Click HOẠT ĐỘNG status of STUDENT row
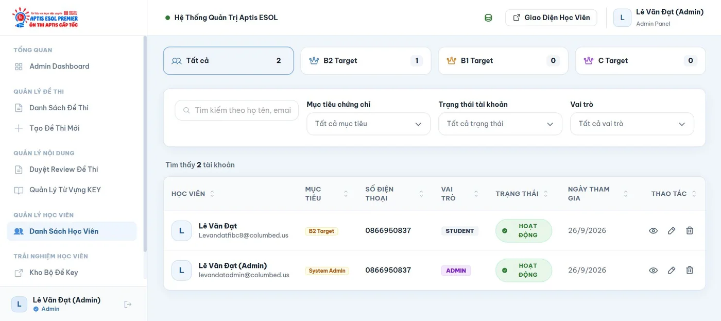 tap(524, 231)
